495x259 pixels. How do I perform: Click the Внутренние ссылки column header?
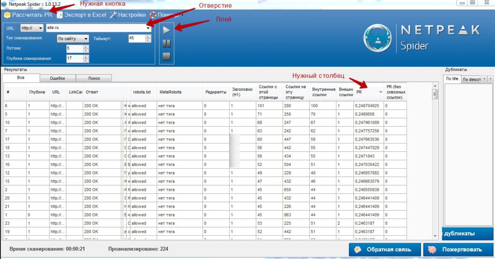coord(323,92)
